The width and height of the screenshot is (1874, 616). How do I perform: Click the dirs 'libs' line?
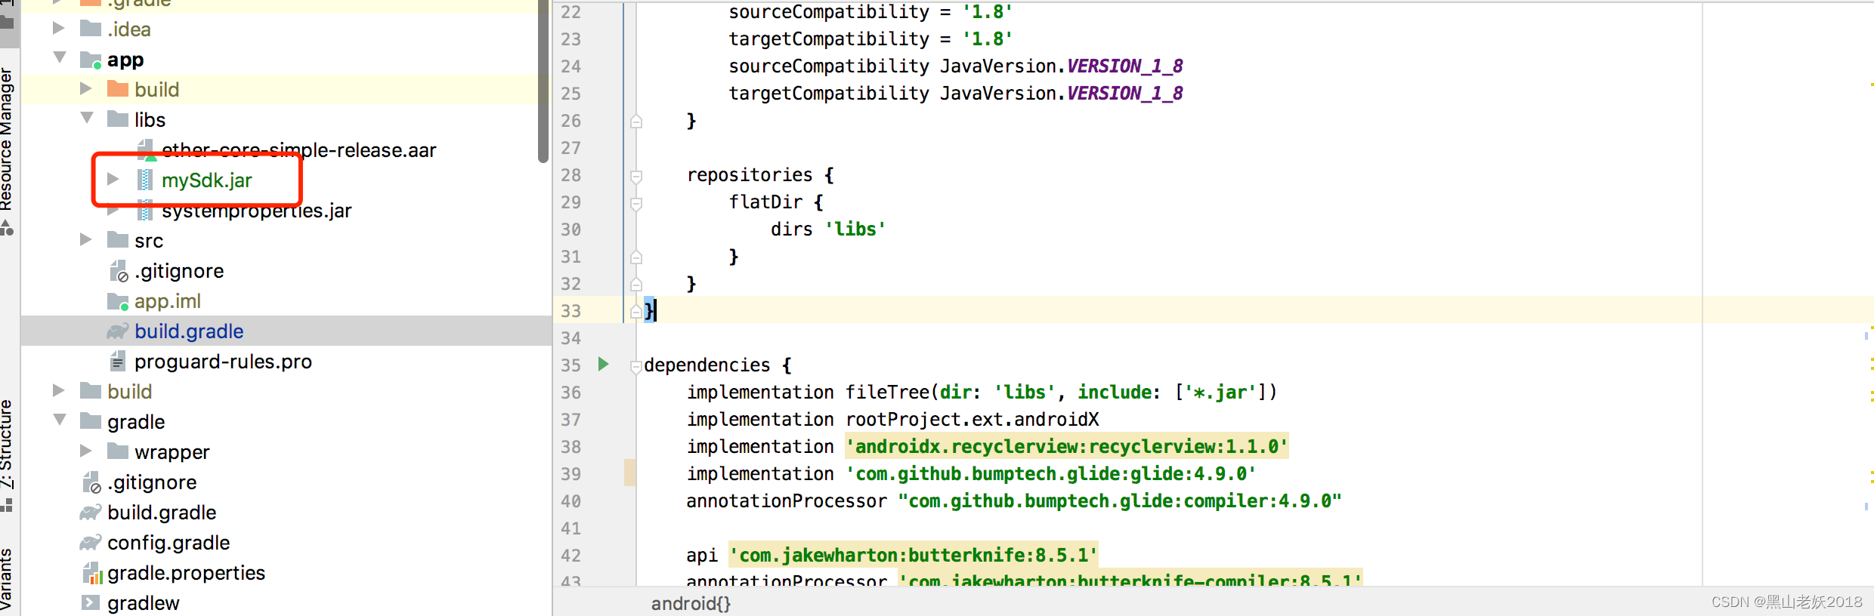pos(827,229)
